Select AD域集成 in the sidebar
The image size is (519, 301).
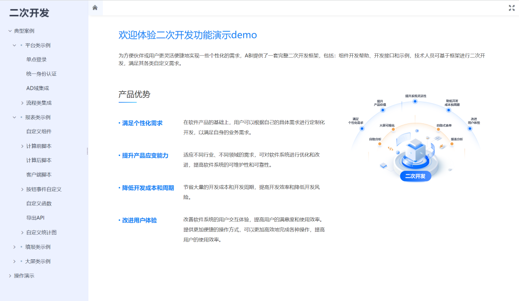click(x=37, y=88)
